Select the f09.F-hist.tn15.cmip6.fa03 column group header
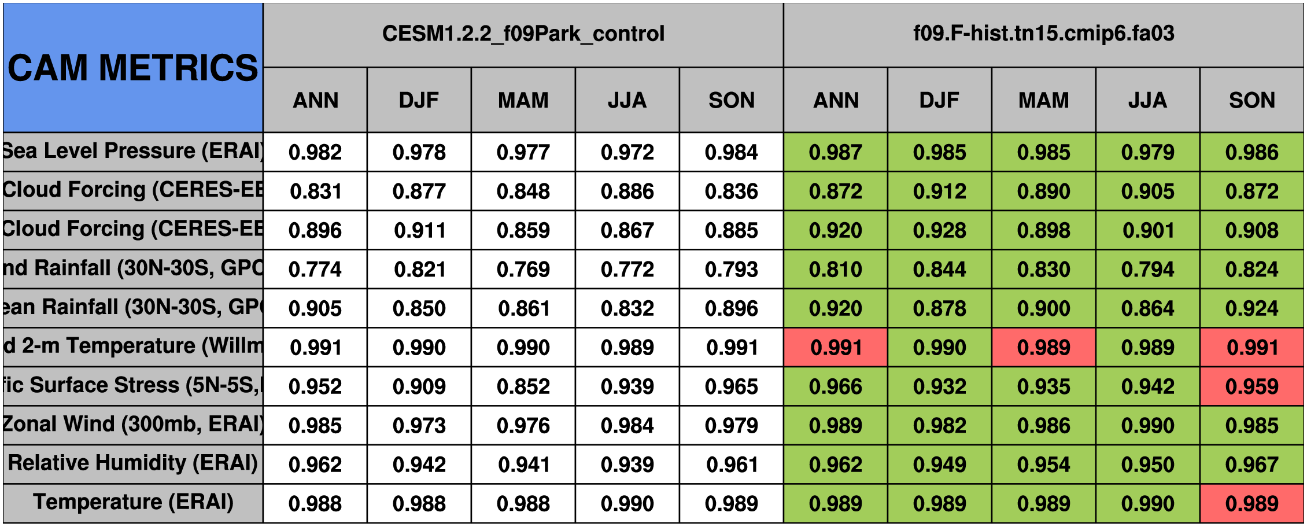Image resolution: width=1307 pixels, height=527 pixels. click(1043, 34)
